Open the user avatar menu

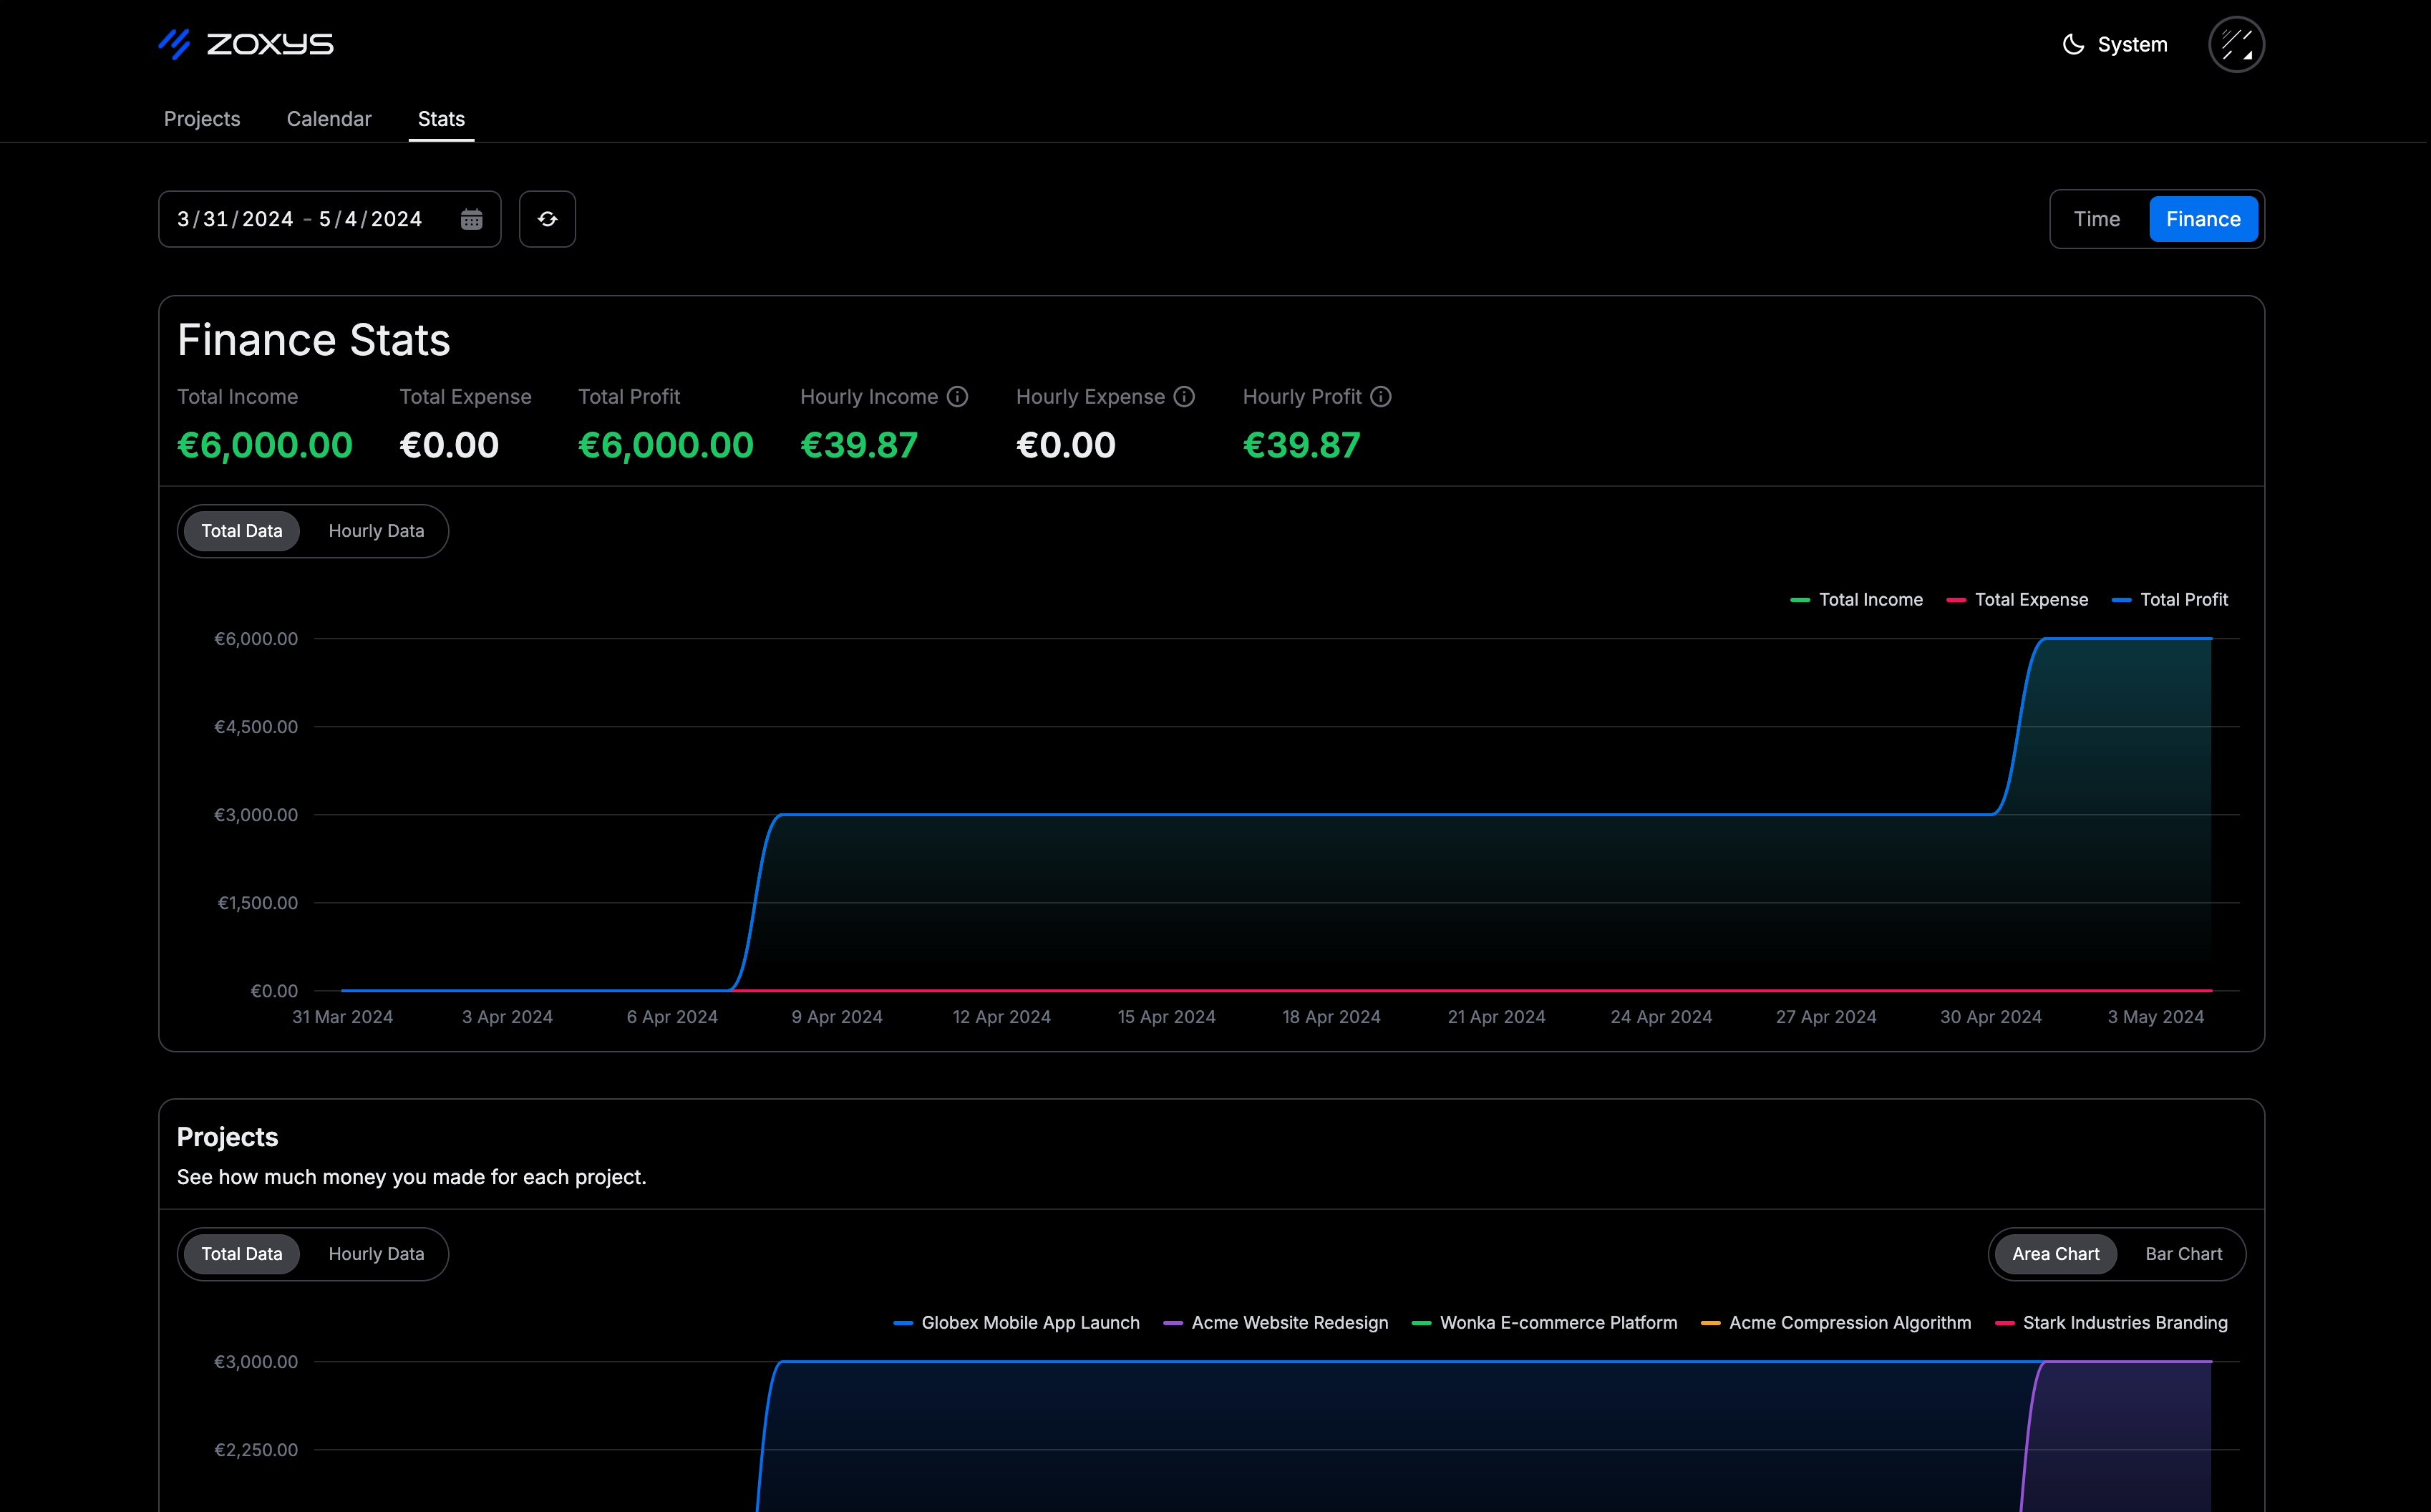point(2236,44)
